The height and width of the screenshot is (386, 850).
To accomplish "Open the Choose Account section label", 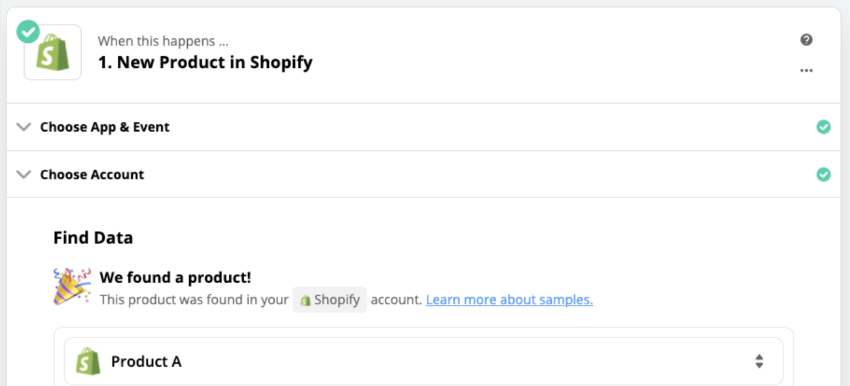I will [x=92, y=174].
